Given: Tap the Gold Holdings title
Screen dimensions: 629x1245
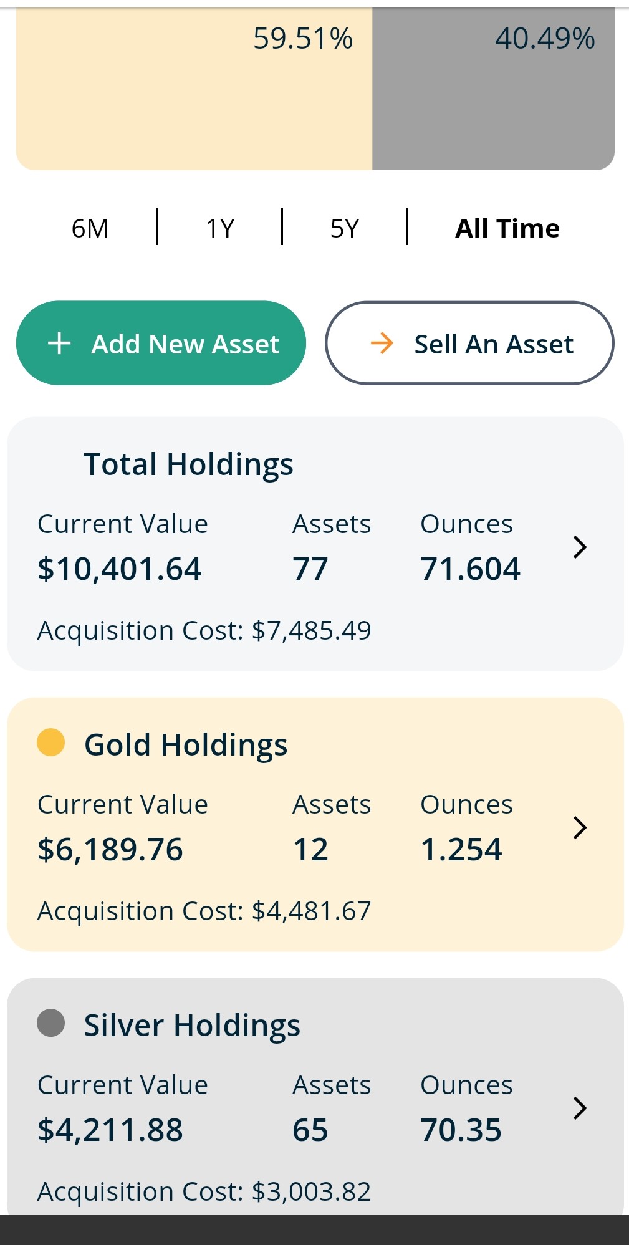Looking at the screenshot, I should 186,745.
